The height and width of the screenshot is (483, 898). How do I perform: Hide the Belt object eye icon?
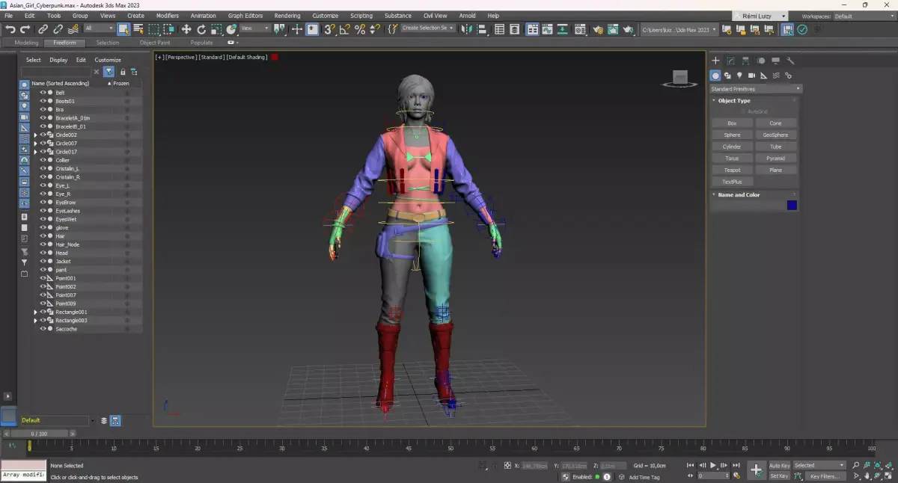[x=43, y=93]
